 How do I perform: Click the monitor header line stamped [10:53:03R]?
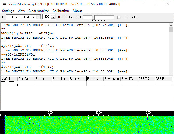coord(64,50)
